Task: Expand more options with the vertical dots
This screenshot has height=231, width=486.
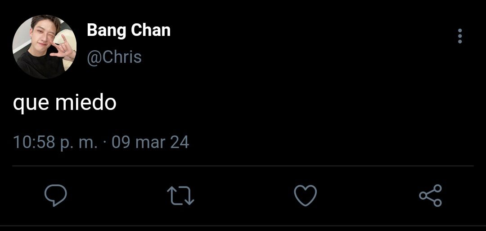Action: (460, 36)
